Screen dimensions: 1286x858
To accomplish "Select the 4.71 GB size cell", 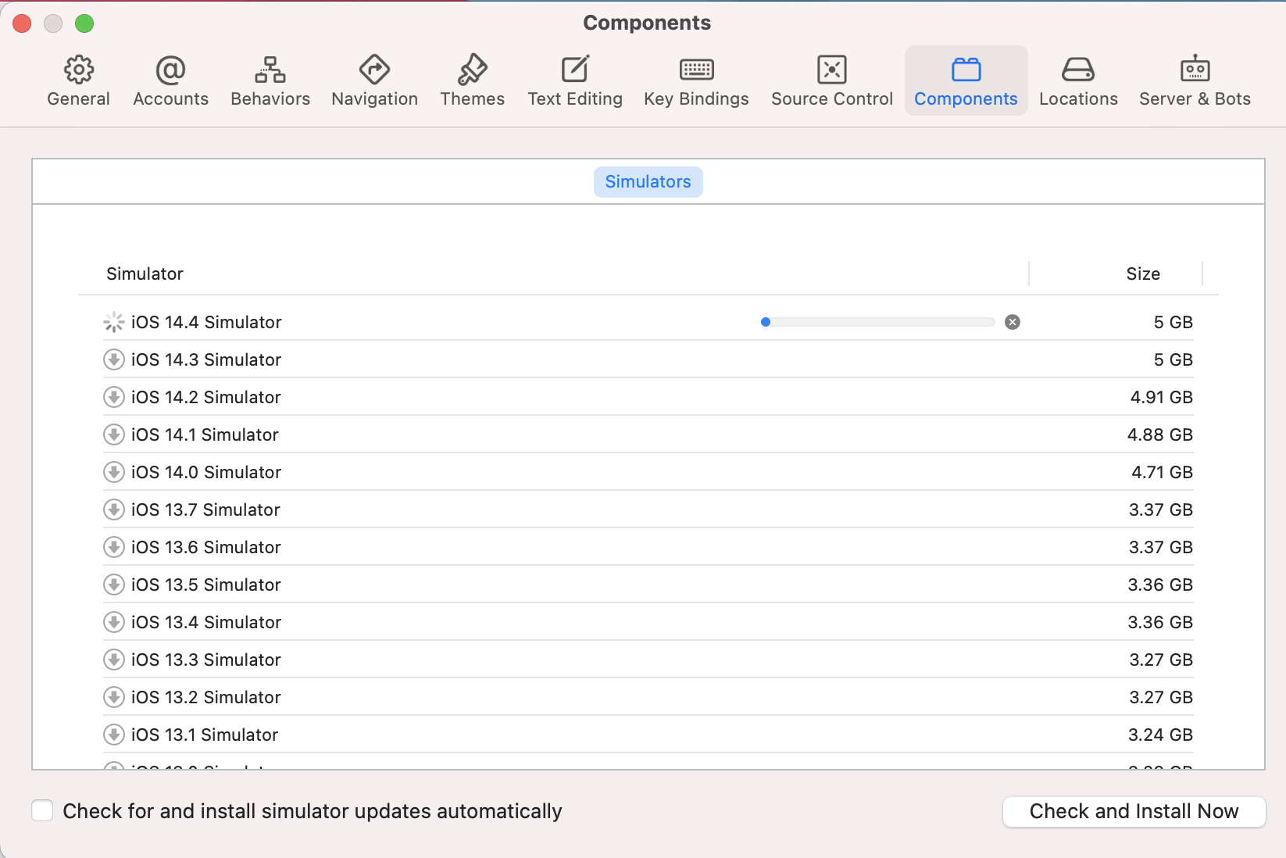I will [x=1162, y=472].
